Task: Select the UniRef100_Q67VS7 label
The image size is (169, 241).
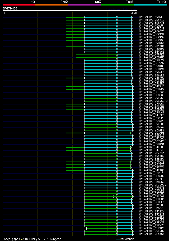Action: click(x=152, y=63)
